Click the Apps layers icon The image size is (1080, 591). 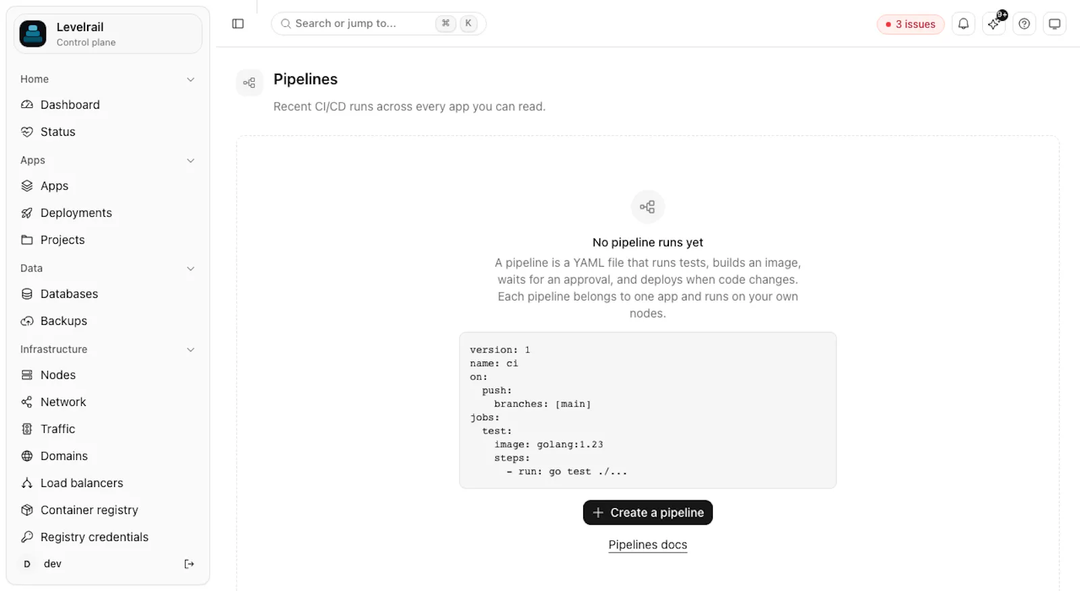pyautogui.click(x=27, y=186)
